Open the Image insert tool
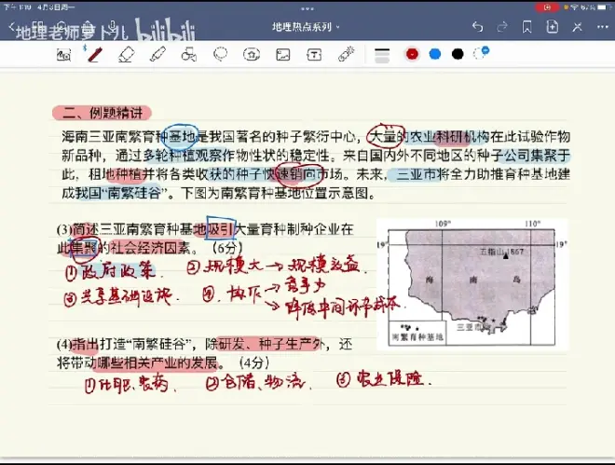This screenshot has height=465, width=615. click(x=282, y=54)
